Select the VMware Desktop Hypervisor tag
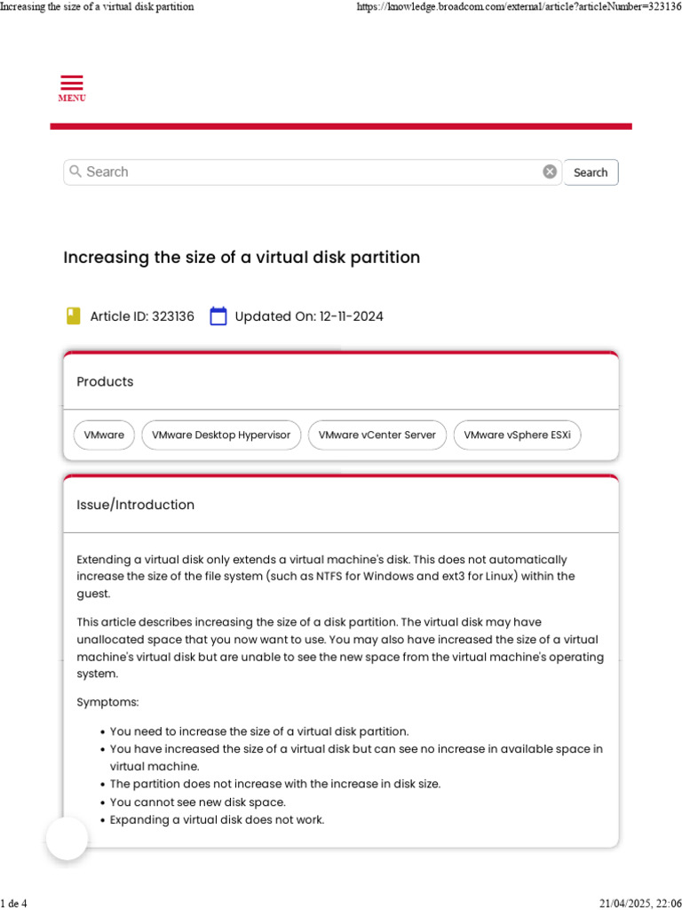This screenshot has width=682, height=910. (x=221, y=435)
